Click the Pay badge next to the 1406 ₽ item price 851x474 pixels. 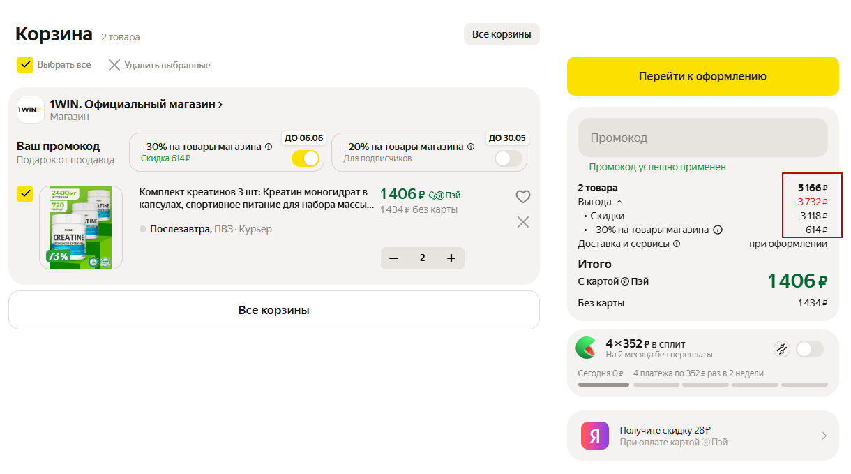[444, 195]
